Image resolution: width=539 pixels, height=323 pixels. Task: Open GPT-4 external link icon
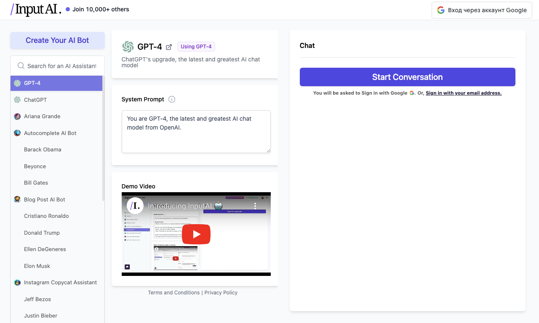[169, 47]
